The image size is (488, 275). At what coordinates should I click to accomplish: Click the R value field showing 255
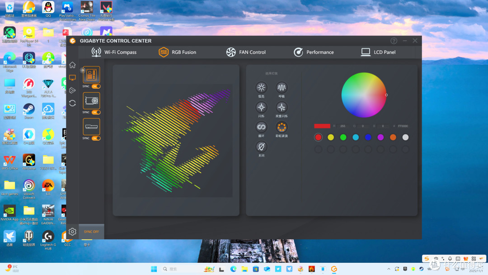(343, 126)
